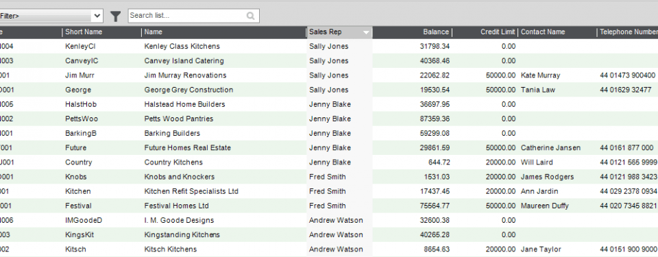Click short name BarkingB

81,134
